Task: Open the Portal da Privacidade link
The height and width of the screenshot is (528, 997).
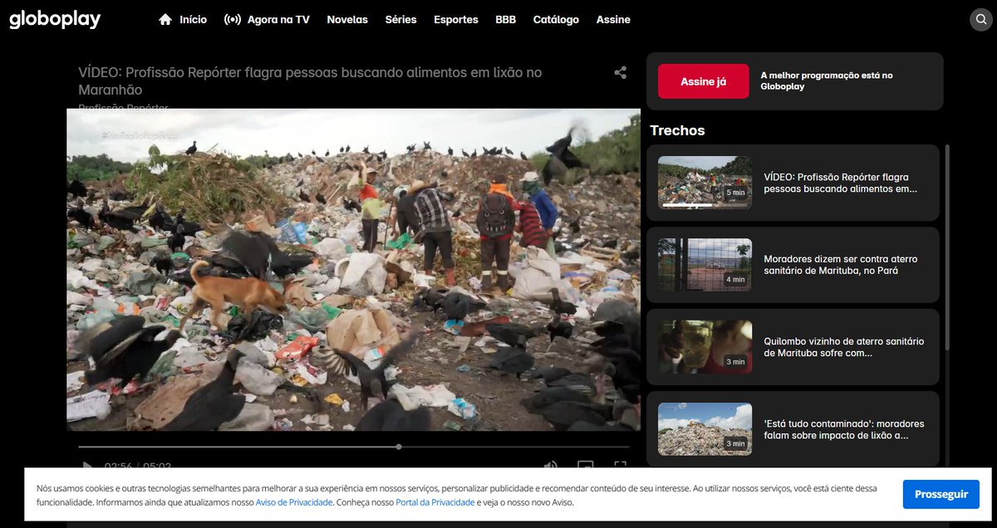Action: (x=435, y=502)
